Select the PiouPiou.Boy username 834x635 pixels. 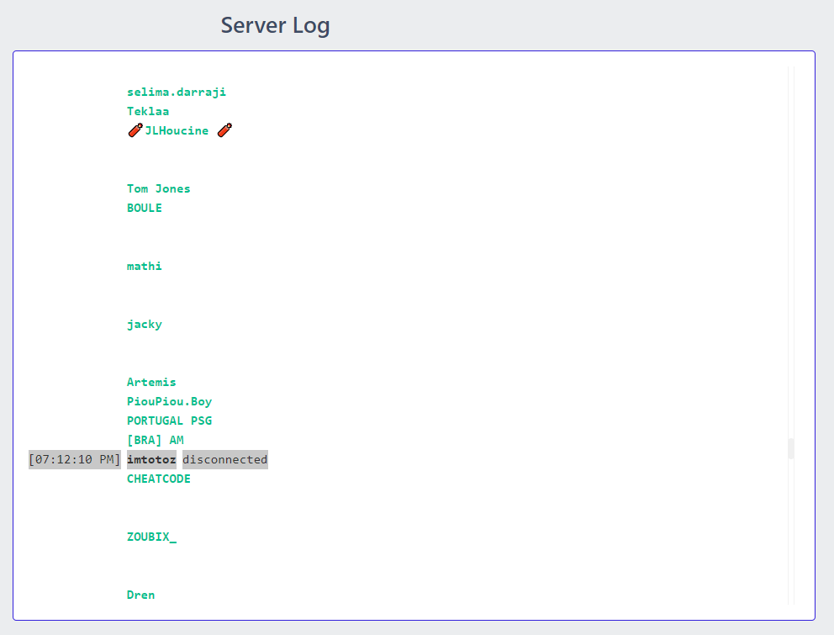(x=169, y=401)
